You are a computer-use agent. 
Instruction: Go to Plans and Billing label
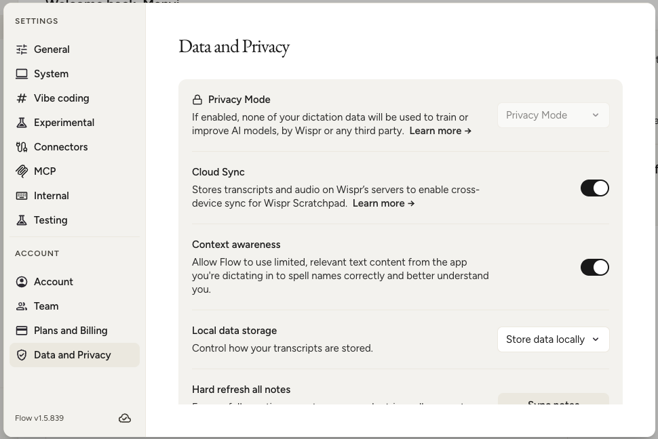tap(71, 331)
